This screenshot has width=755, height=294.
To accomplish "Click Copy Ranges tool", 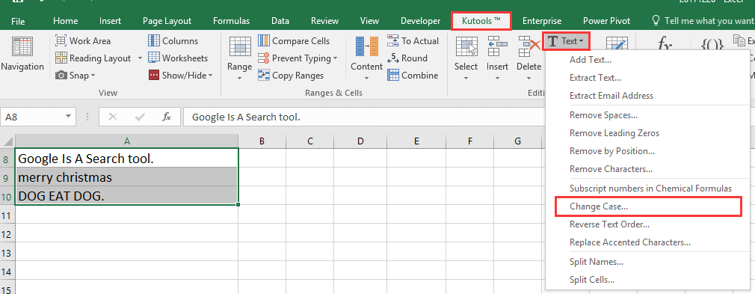I will pyautogui.click(x=291, y=76).
